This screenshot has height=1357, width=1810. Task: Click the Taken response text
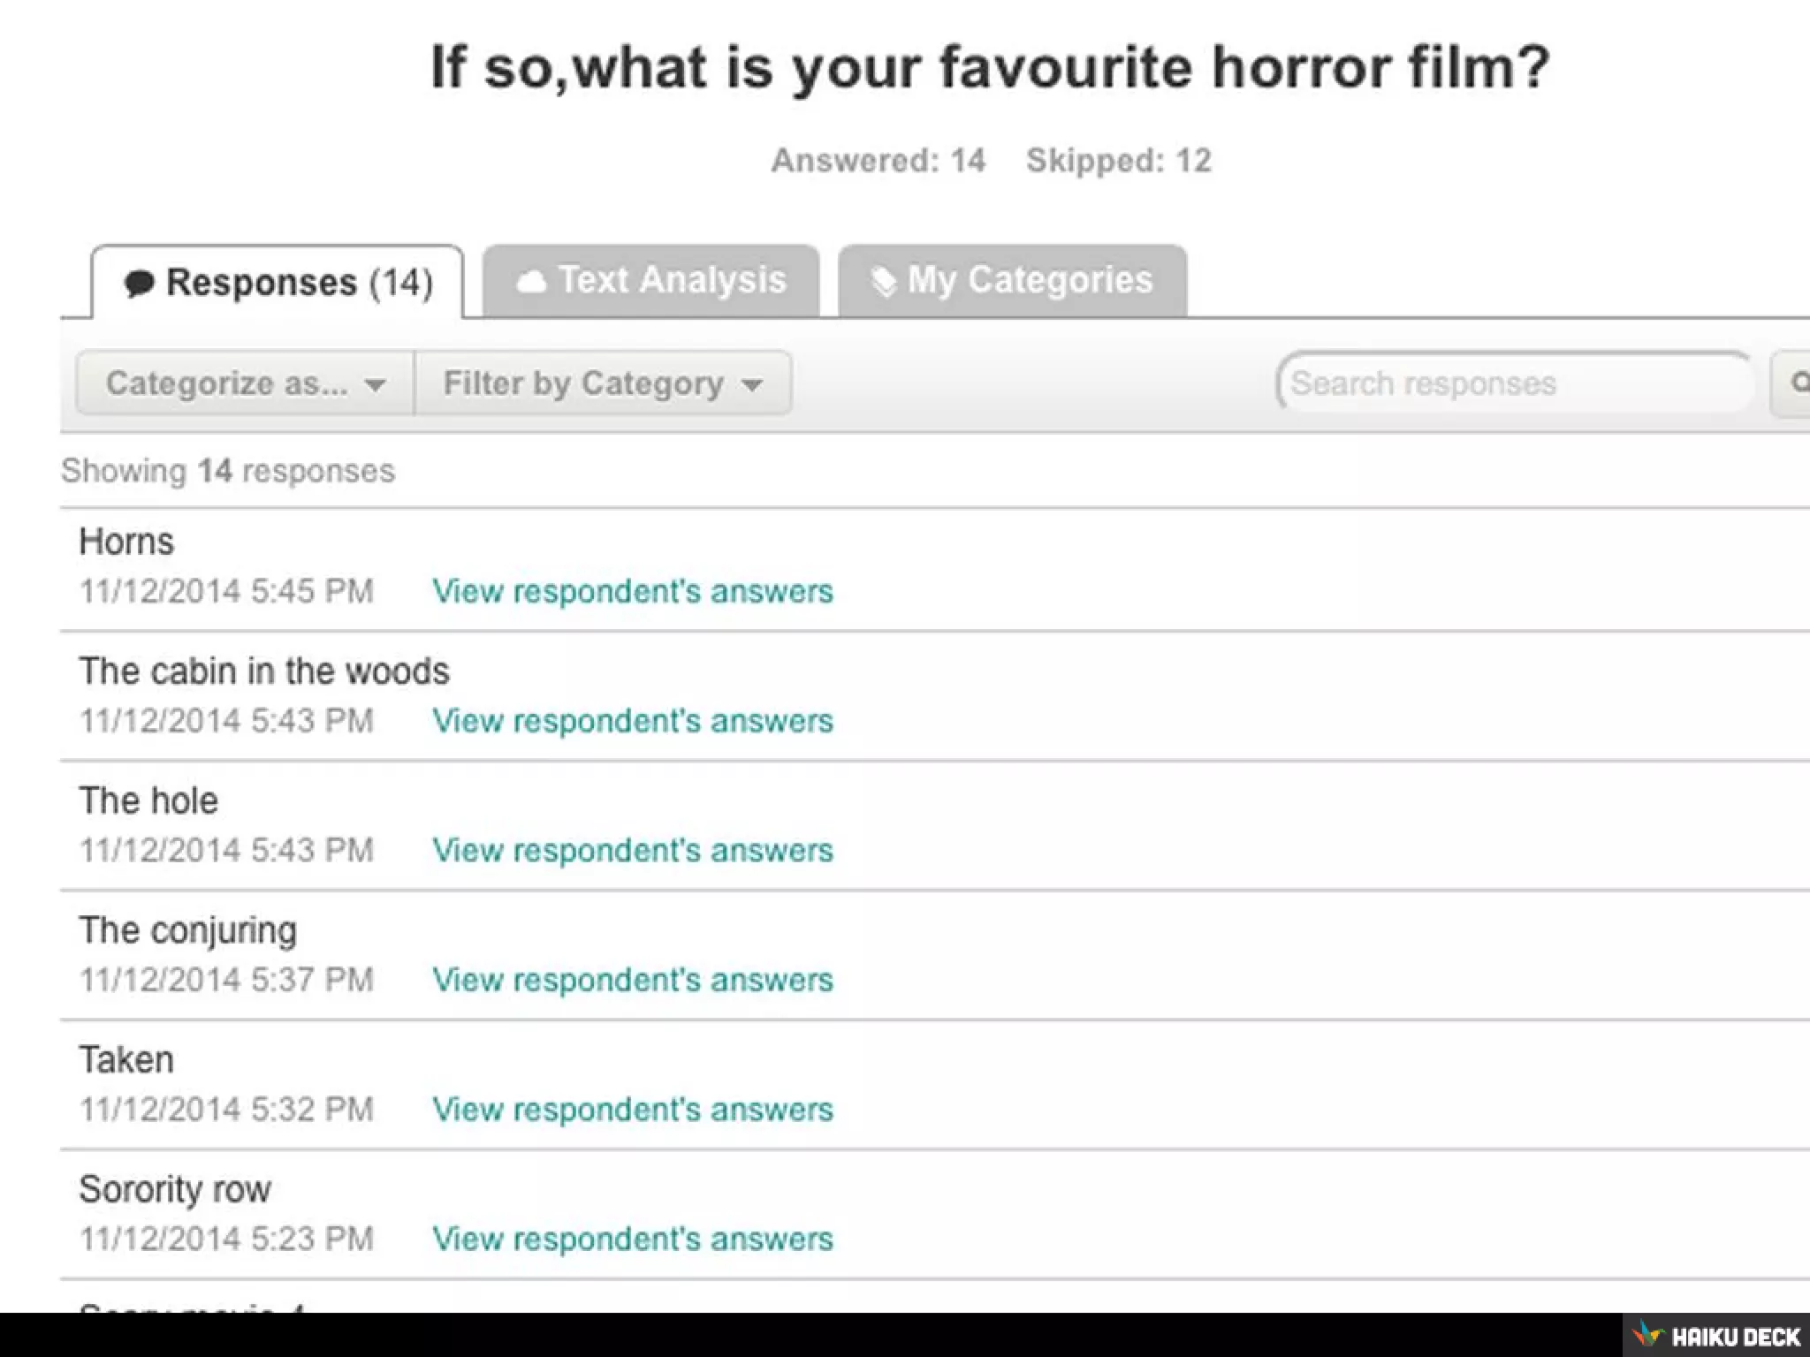(126, 1059)
